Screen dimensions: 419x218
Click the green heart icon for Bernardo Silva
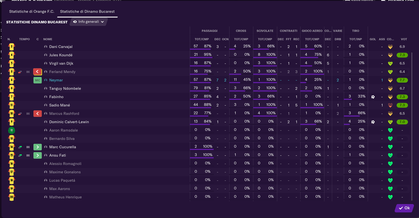[x=390, y=138]
